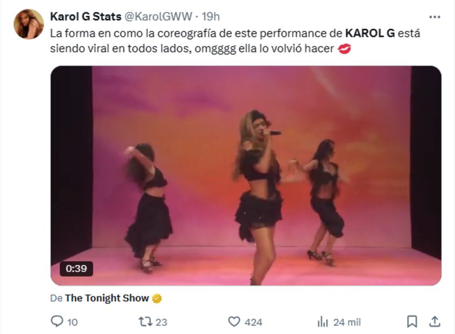Click the like count 424
Screen dimensions: 455x334
253,322
